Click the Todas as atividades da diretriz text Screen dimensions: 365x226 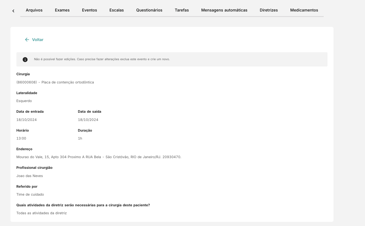tap(42, 213)
